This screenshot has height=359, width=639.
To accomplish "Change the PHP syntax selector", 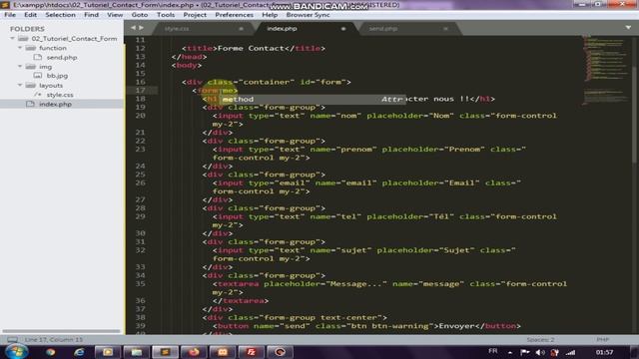I will pyautogui.click(x=603, y=339).
